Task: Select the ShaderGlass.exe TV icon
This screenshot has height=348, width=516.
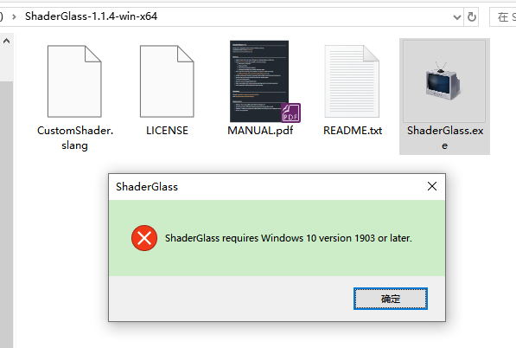Action: point(444,81)
